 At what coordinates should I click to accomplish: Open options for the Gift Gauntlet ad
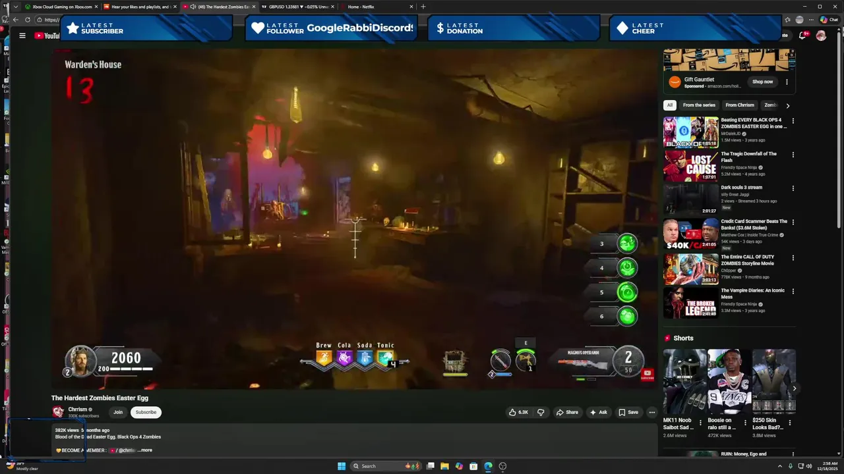pyautogui.click(x=787, y=82)
